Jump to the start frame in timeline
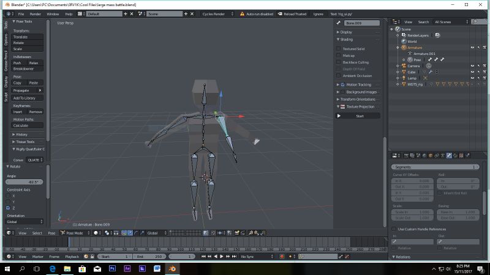This screenshot has width=490, height=275. tap(203, 256)
